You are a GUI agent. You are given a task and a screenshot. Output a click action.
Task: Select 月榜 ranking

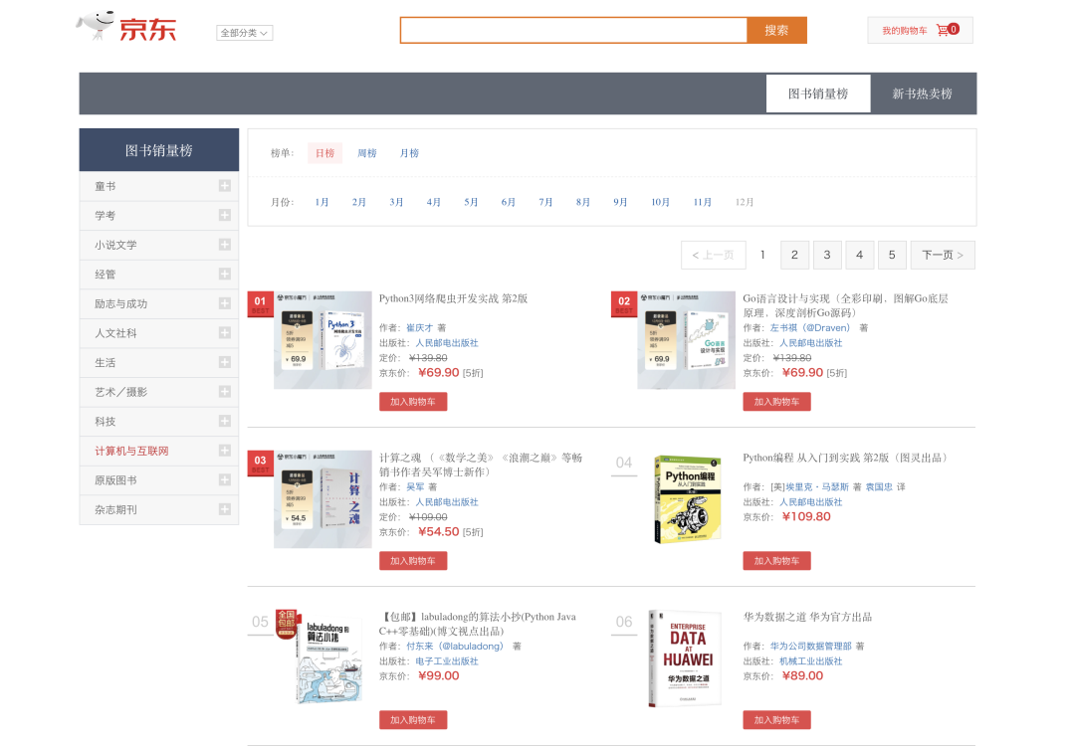pos(409,153)
